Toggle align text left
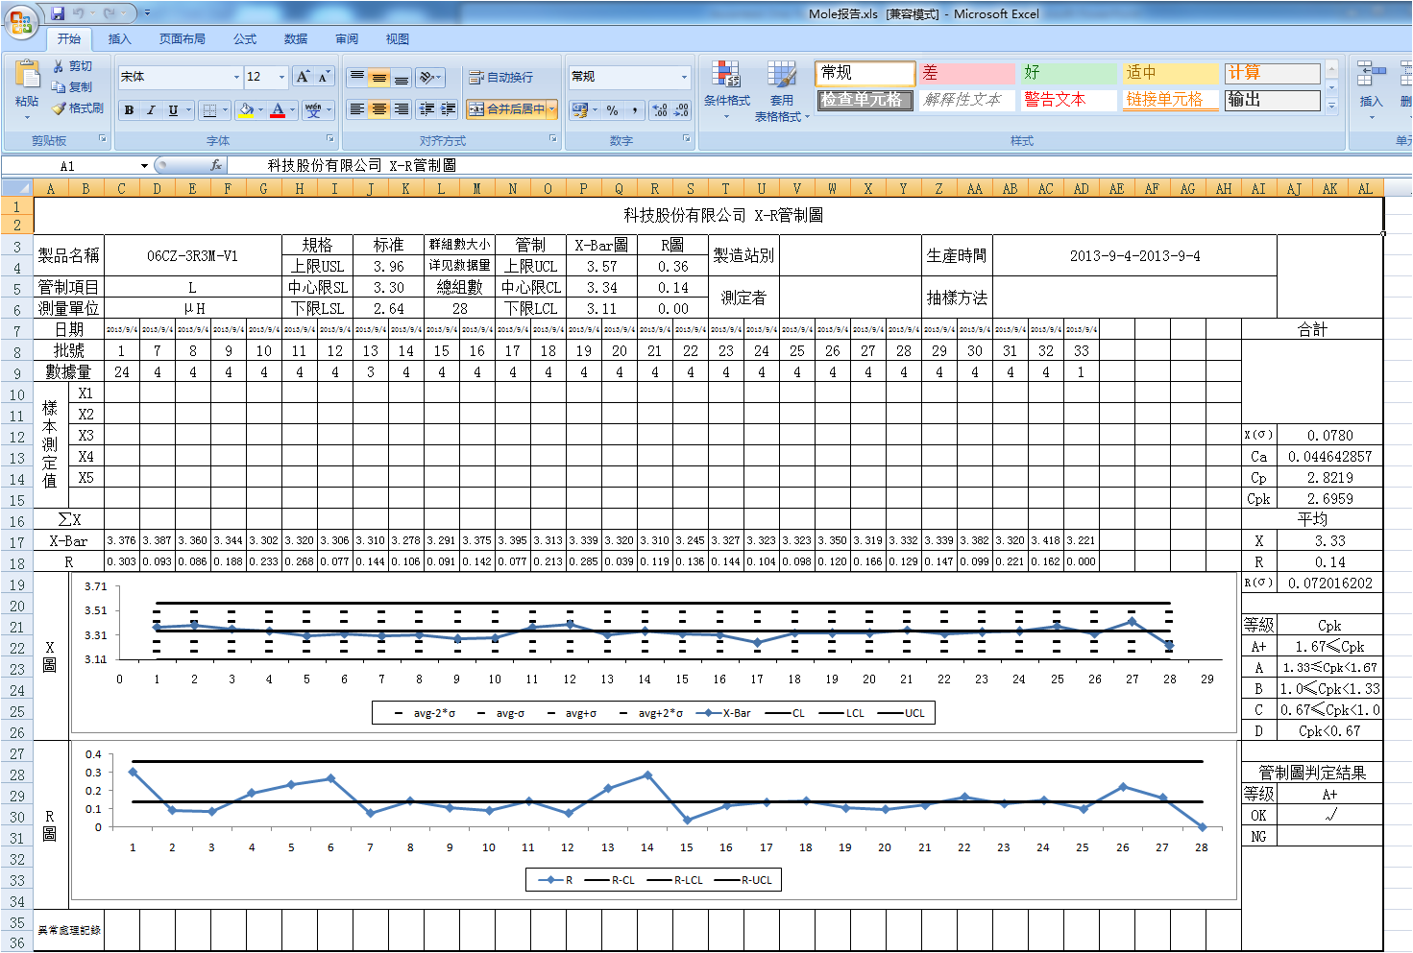The width and height of the screenshot is (1413, 953). [357, 109]
